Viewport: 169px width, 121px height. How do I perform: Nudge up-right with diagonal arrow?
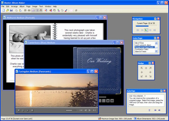(150, 68)
